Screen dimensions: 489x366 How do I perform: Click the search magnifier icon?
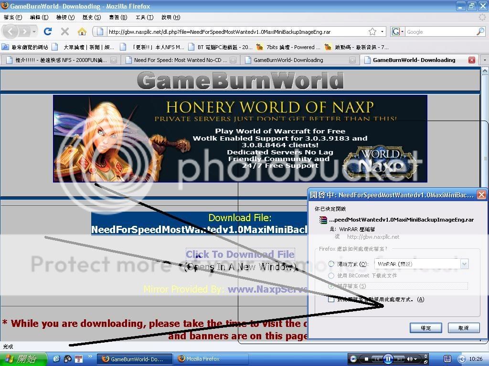click(480, 31)
